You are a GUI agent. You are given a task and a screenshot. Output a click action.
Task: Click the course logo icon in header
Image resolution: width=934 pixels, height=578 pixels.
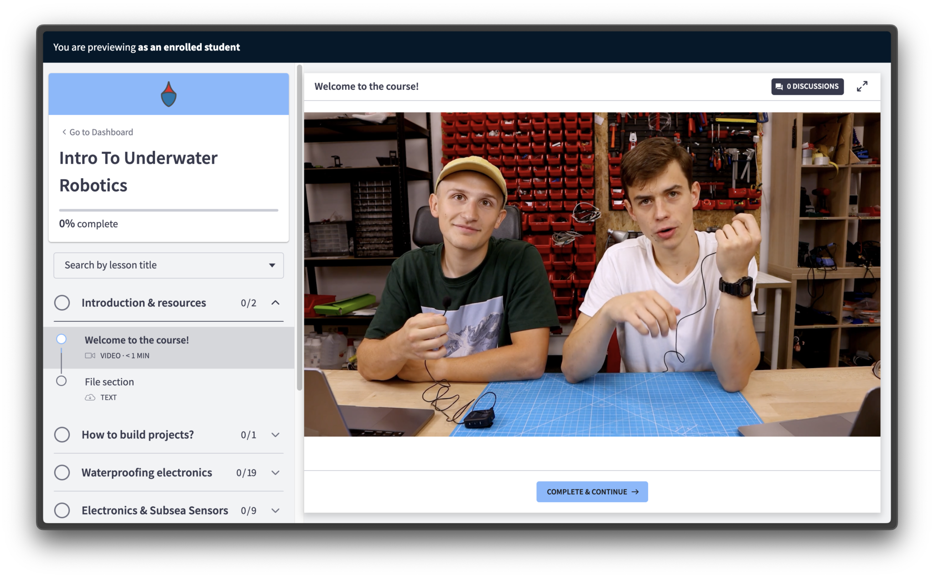(x=168, y=94)
